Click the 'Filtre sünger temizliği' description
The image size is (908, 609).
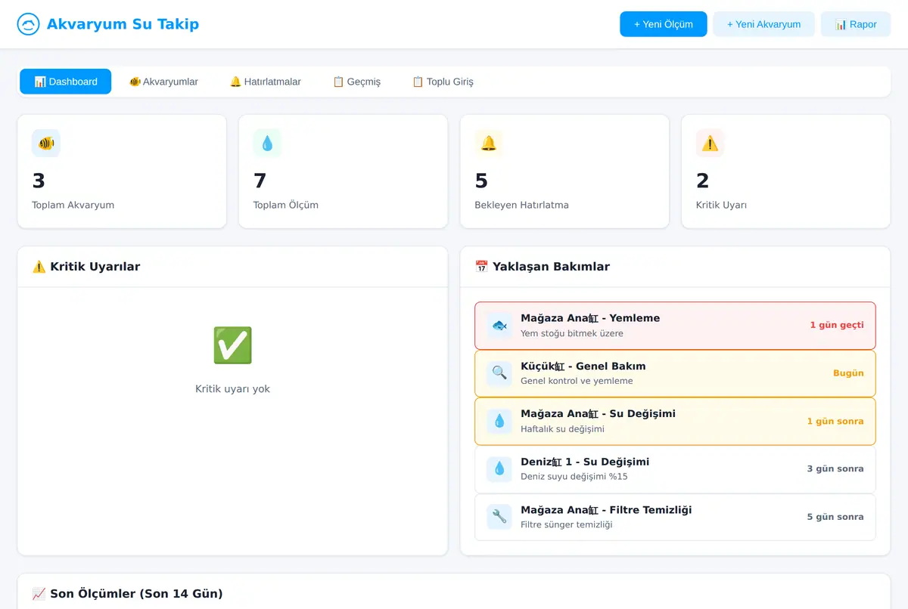[567, 524]
